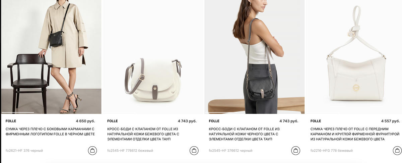Click FOLLE brand above 4 650 руб. price
The image size is (402, 163).
point(11,121)
